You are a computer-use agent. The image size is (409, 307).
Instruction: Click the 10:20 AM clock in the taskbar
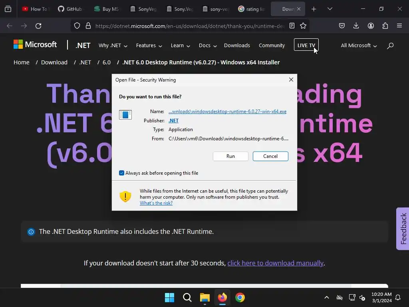pos(381,294)
